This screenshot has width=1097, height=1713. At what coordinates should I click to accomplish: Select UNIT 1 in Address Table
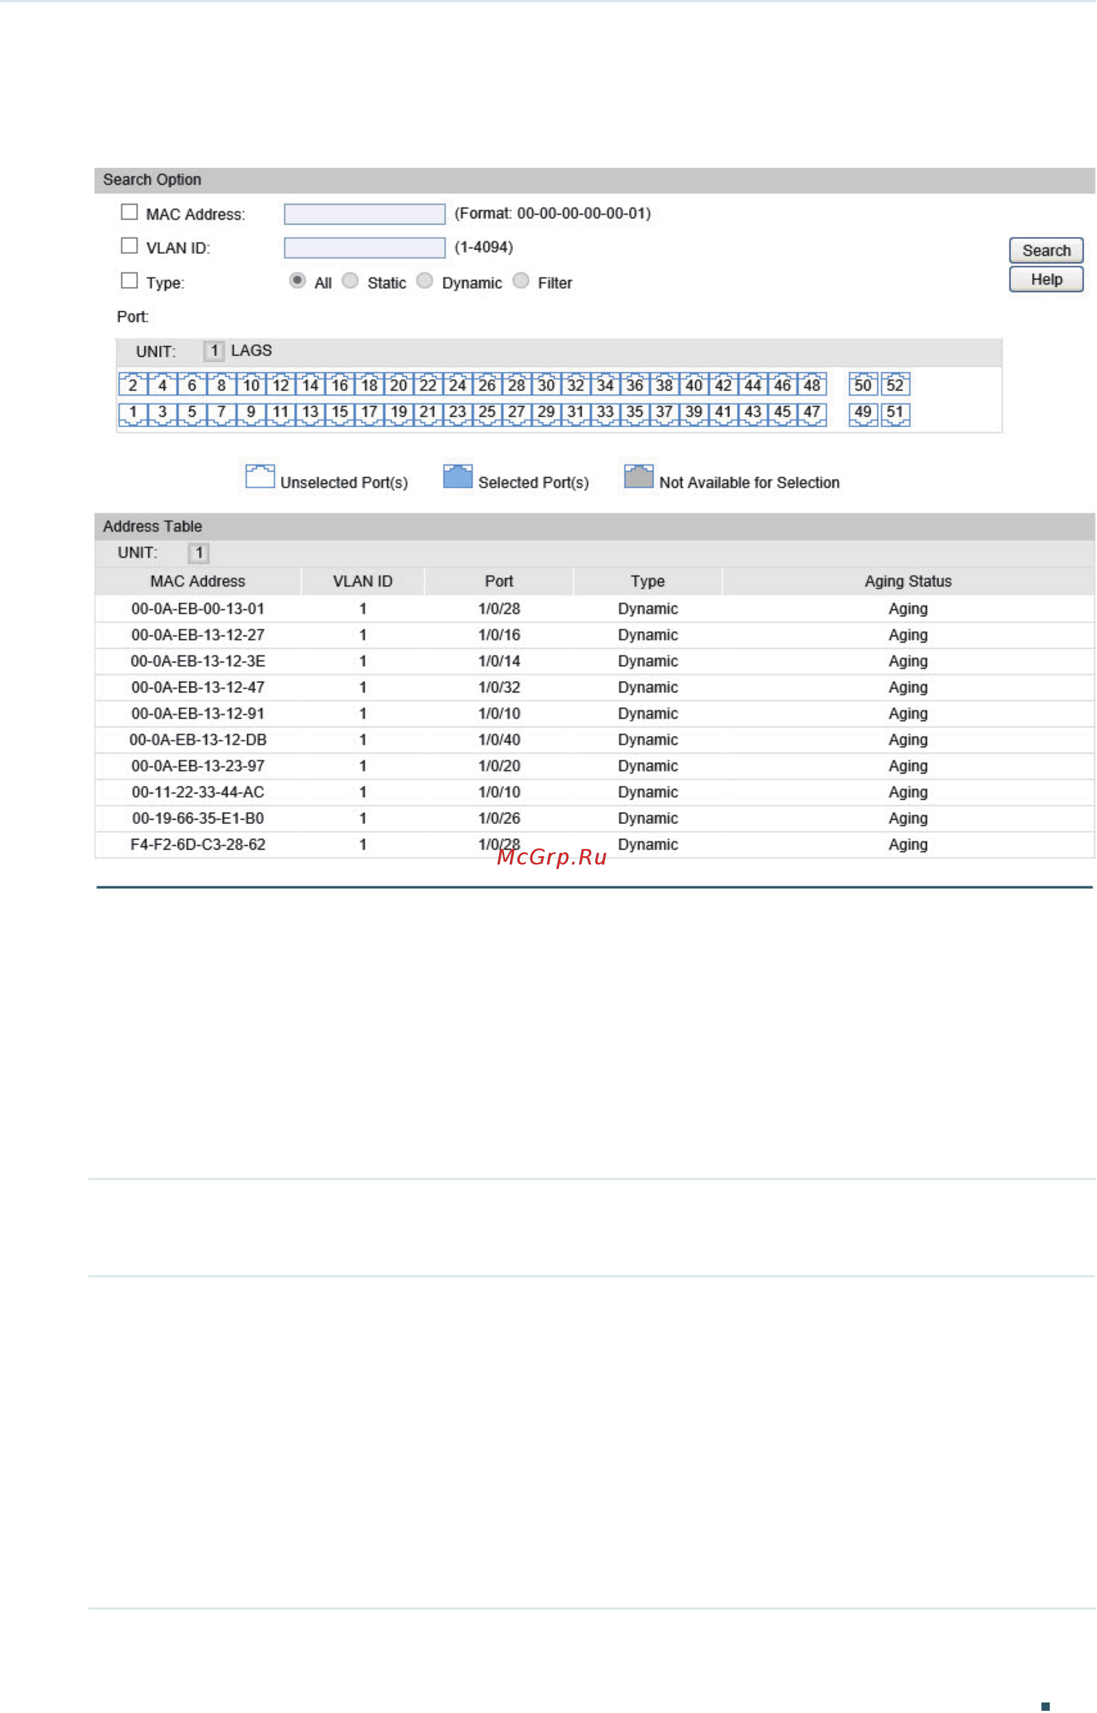pyautogui.click(x=199, y=553)
